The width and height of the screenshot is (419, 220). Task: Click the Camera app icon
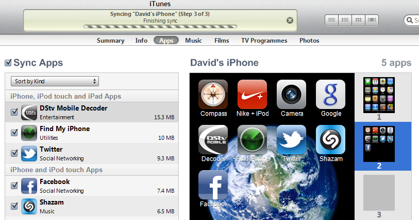[x=291, y=94]
